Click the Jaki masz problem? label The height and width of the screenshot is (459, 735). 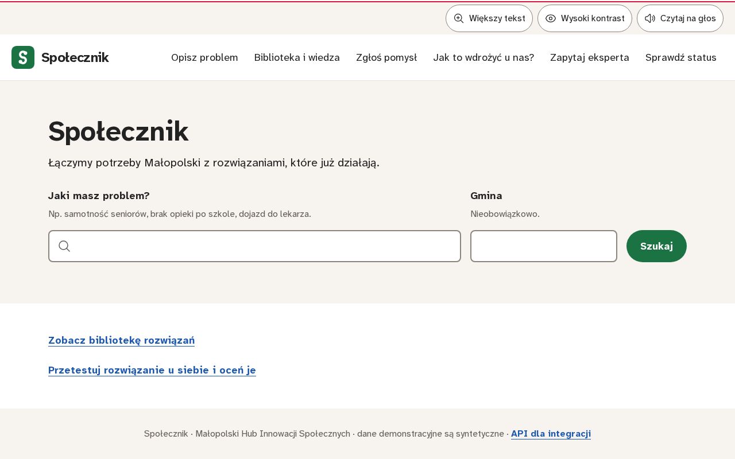click(x=99, y=196)
